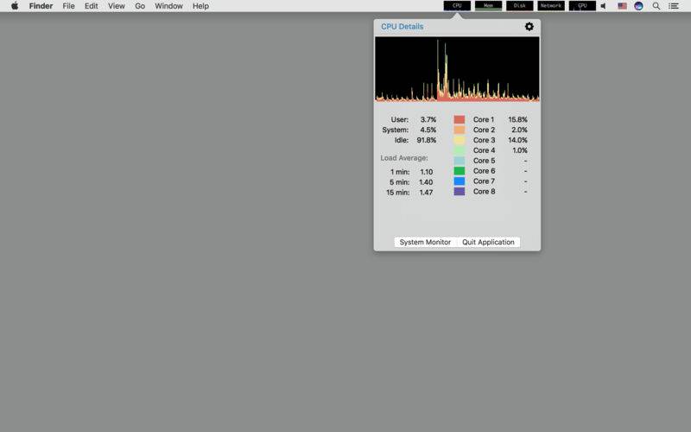Image resolution: width=691 pixels, height=432 pixels.
Task: Open the Disk monitor in menu bar
Action: (519, 6)
